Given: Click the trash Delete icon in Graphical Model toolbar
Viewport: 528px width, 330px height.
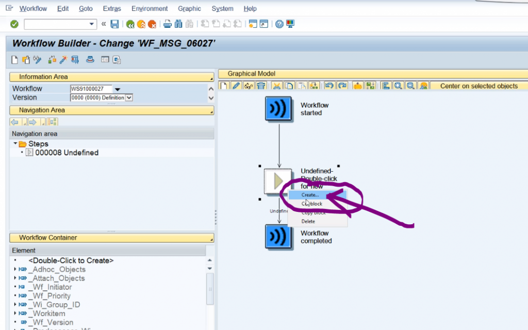Looking at the screenshot, I should click(261, 86).
